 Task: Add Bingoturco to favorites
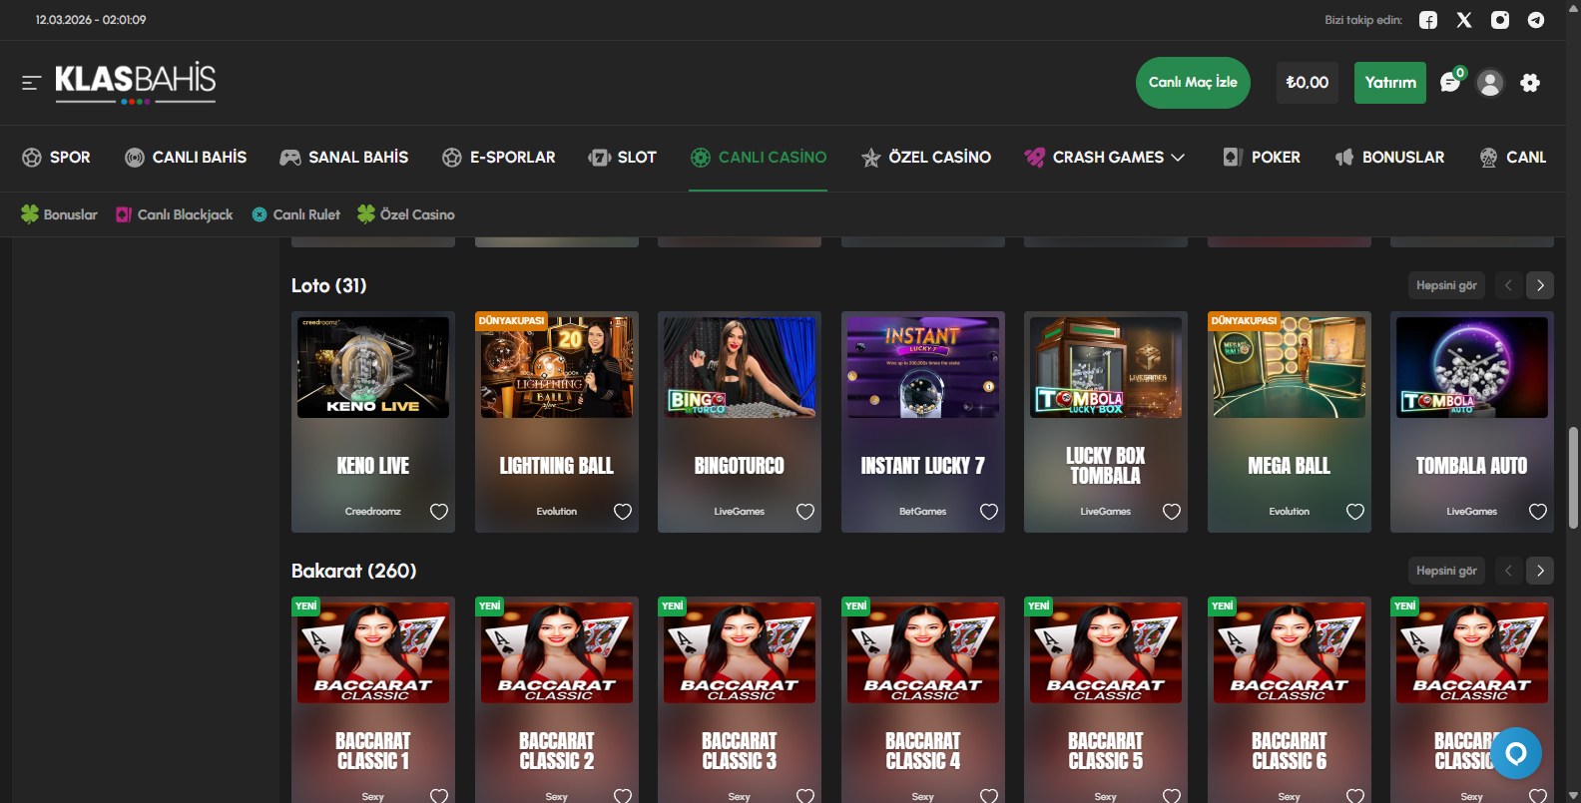(805, 512)
